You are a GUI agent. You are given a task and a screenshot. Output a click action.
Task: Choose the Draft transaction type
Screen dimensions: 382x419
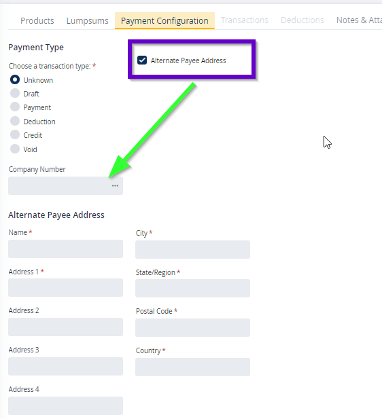tap(15, 93)
